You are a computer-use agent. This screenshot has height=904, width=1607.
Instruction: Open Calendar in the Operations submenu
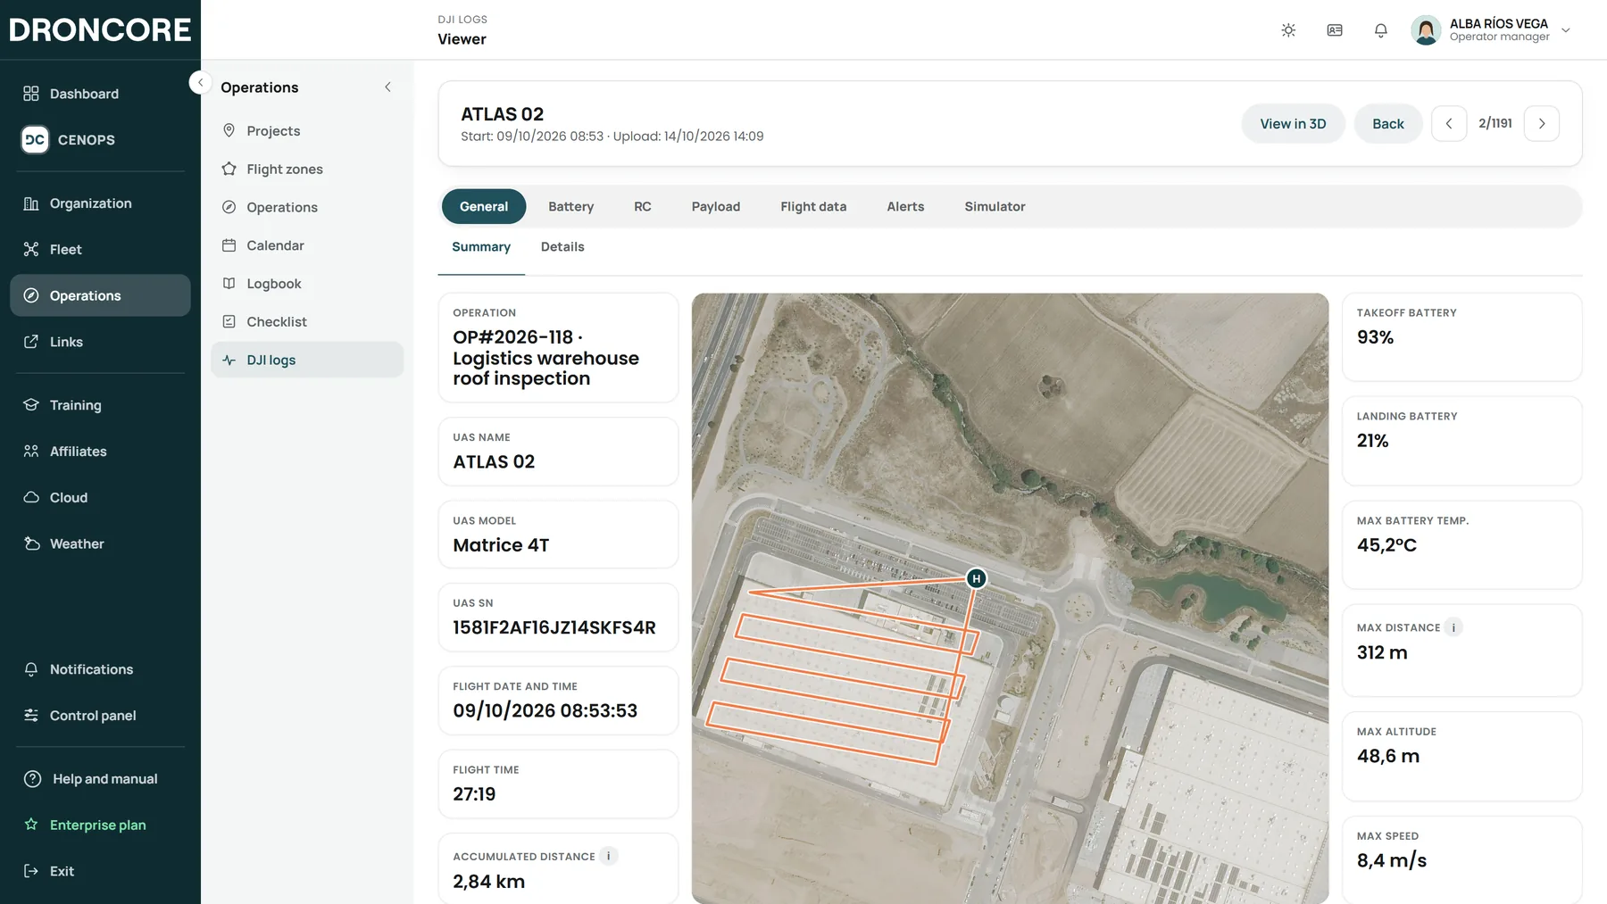point(307,245)
